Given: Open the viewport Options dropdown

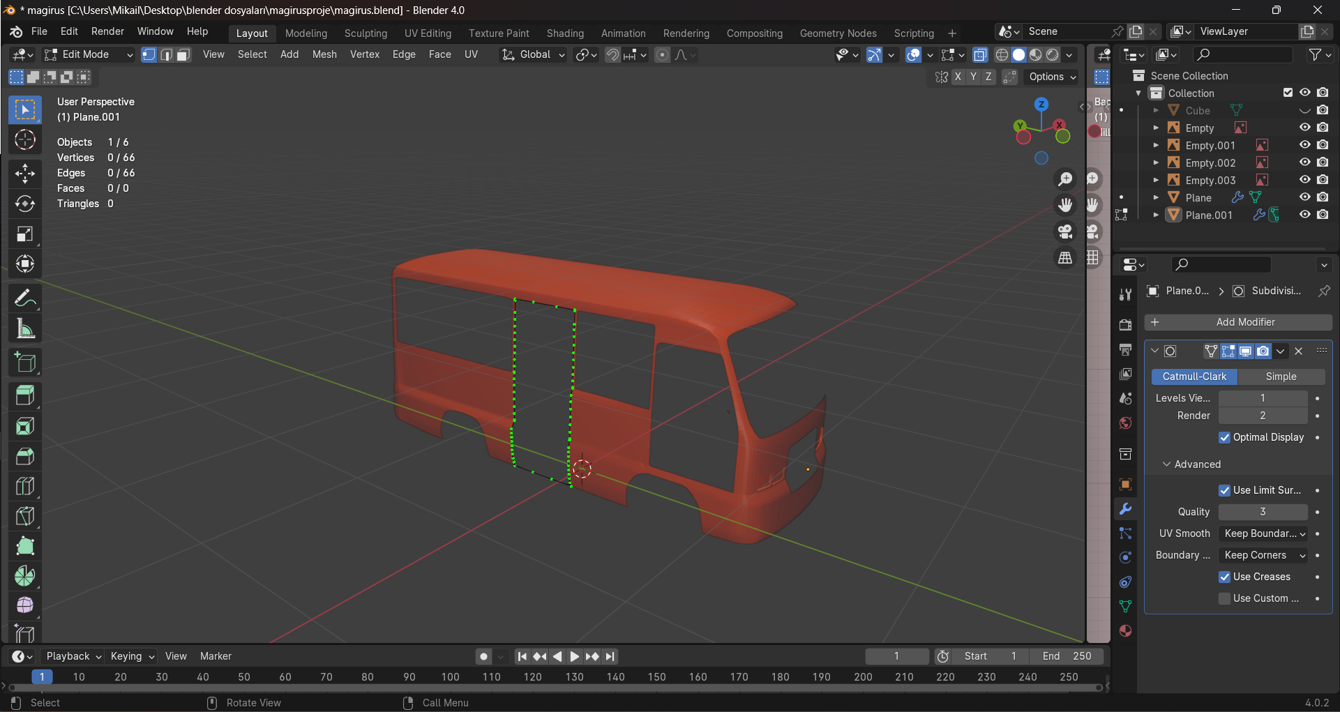Looking at the screenshot, I should pyautogui.click(x=1053, y=77).
